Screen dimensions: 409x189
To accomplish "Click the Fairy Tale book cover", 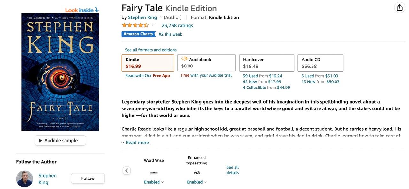I will [60, 72].
